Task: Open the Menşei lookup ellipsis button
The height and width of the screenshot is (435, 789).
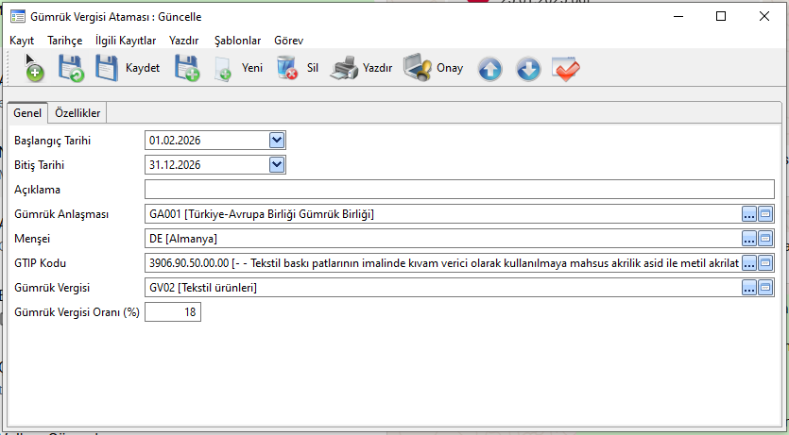Action: click(x=749, y=239)
